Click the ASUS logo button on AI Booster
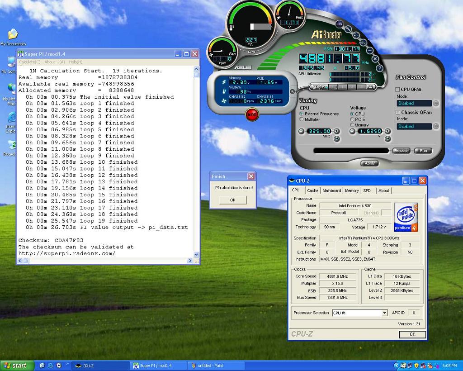The height and width of the screenshot is (371, 463). [363, 42]
